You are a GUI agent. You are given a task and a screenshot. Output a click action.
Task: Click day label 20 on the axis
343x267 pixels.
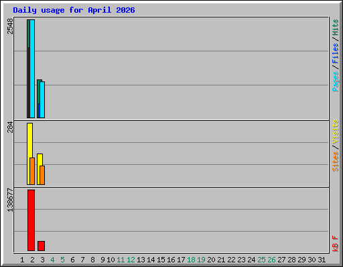211,260
